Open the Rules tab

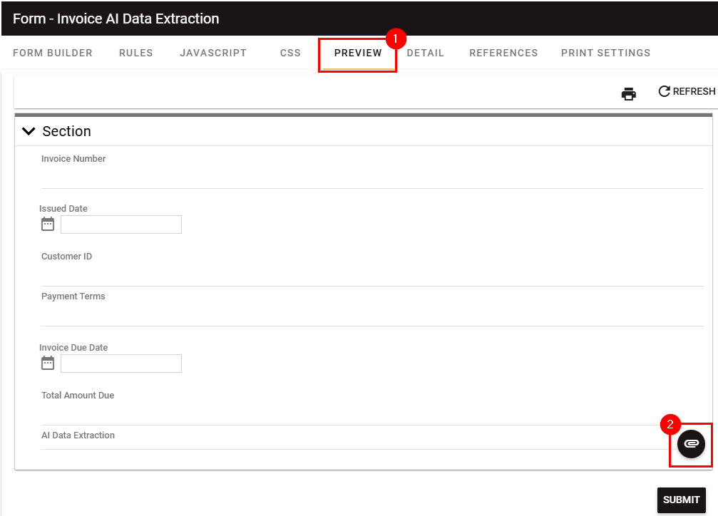[136, 53]
